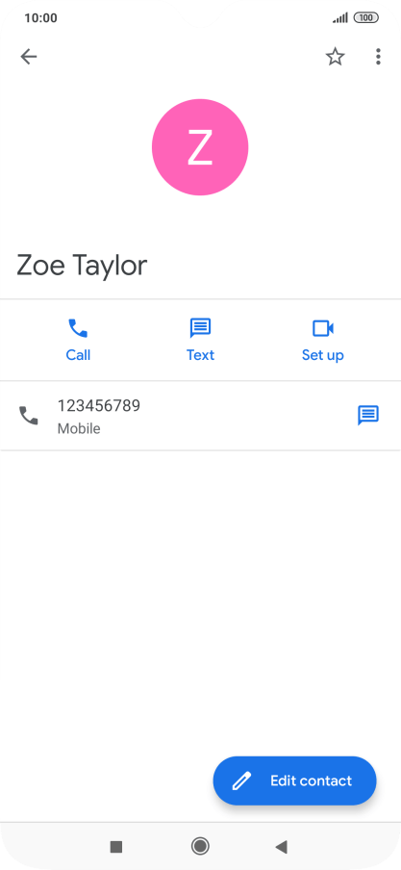Screen dimensions: 401x870
Task: Click the Text label under message icon
Action: 200,355
